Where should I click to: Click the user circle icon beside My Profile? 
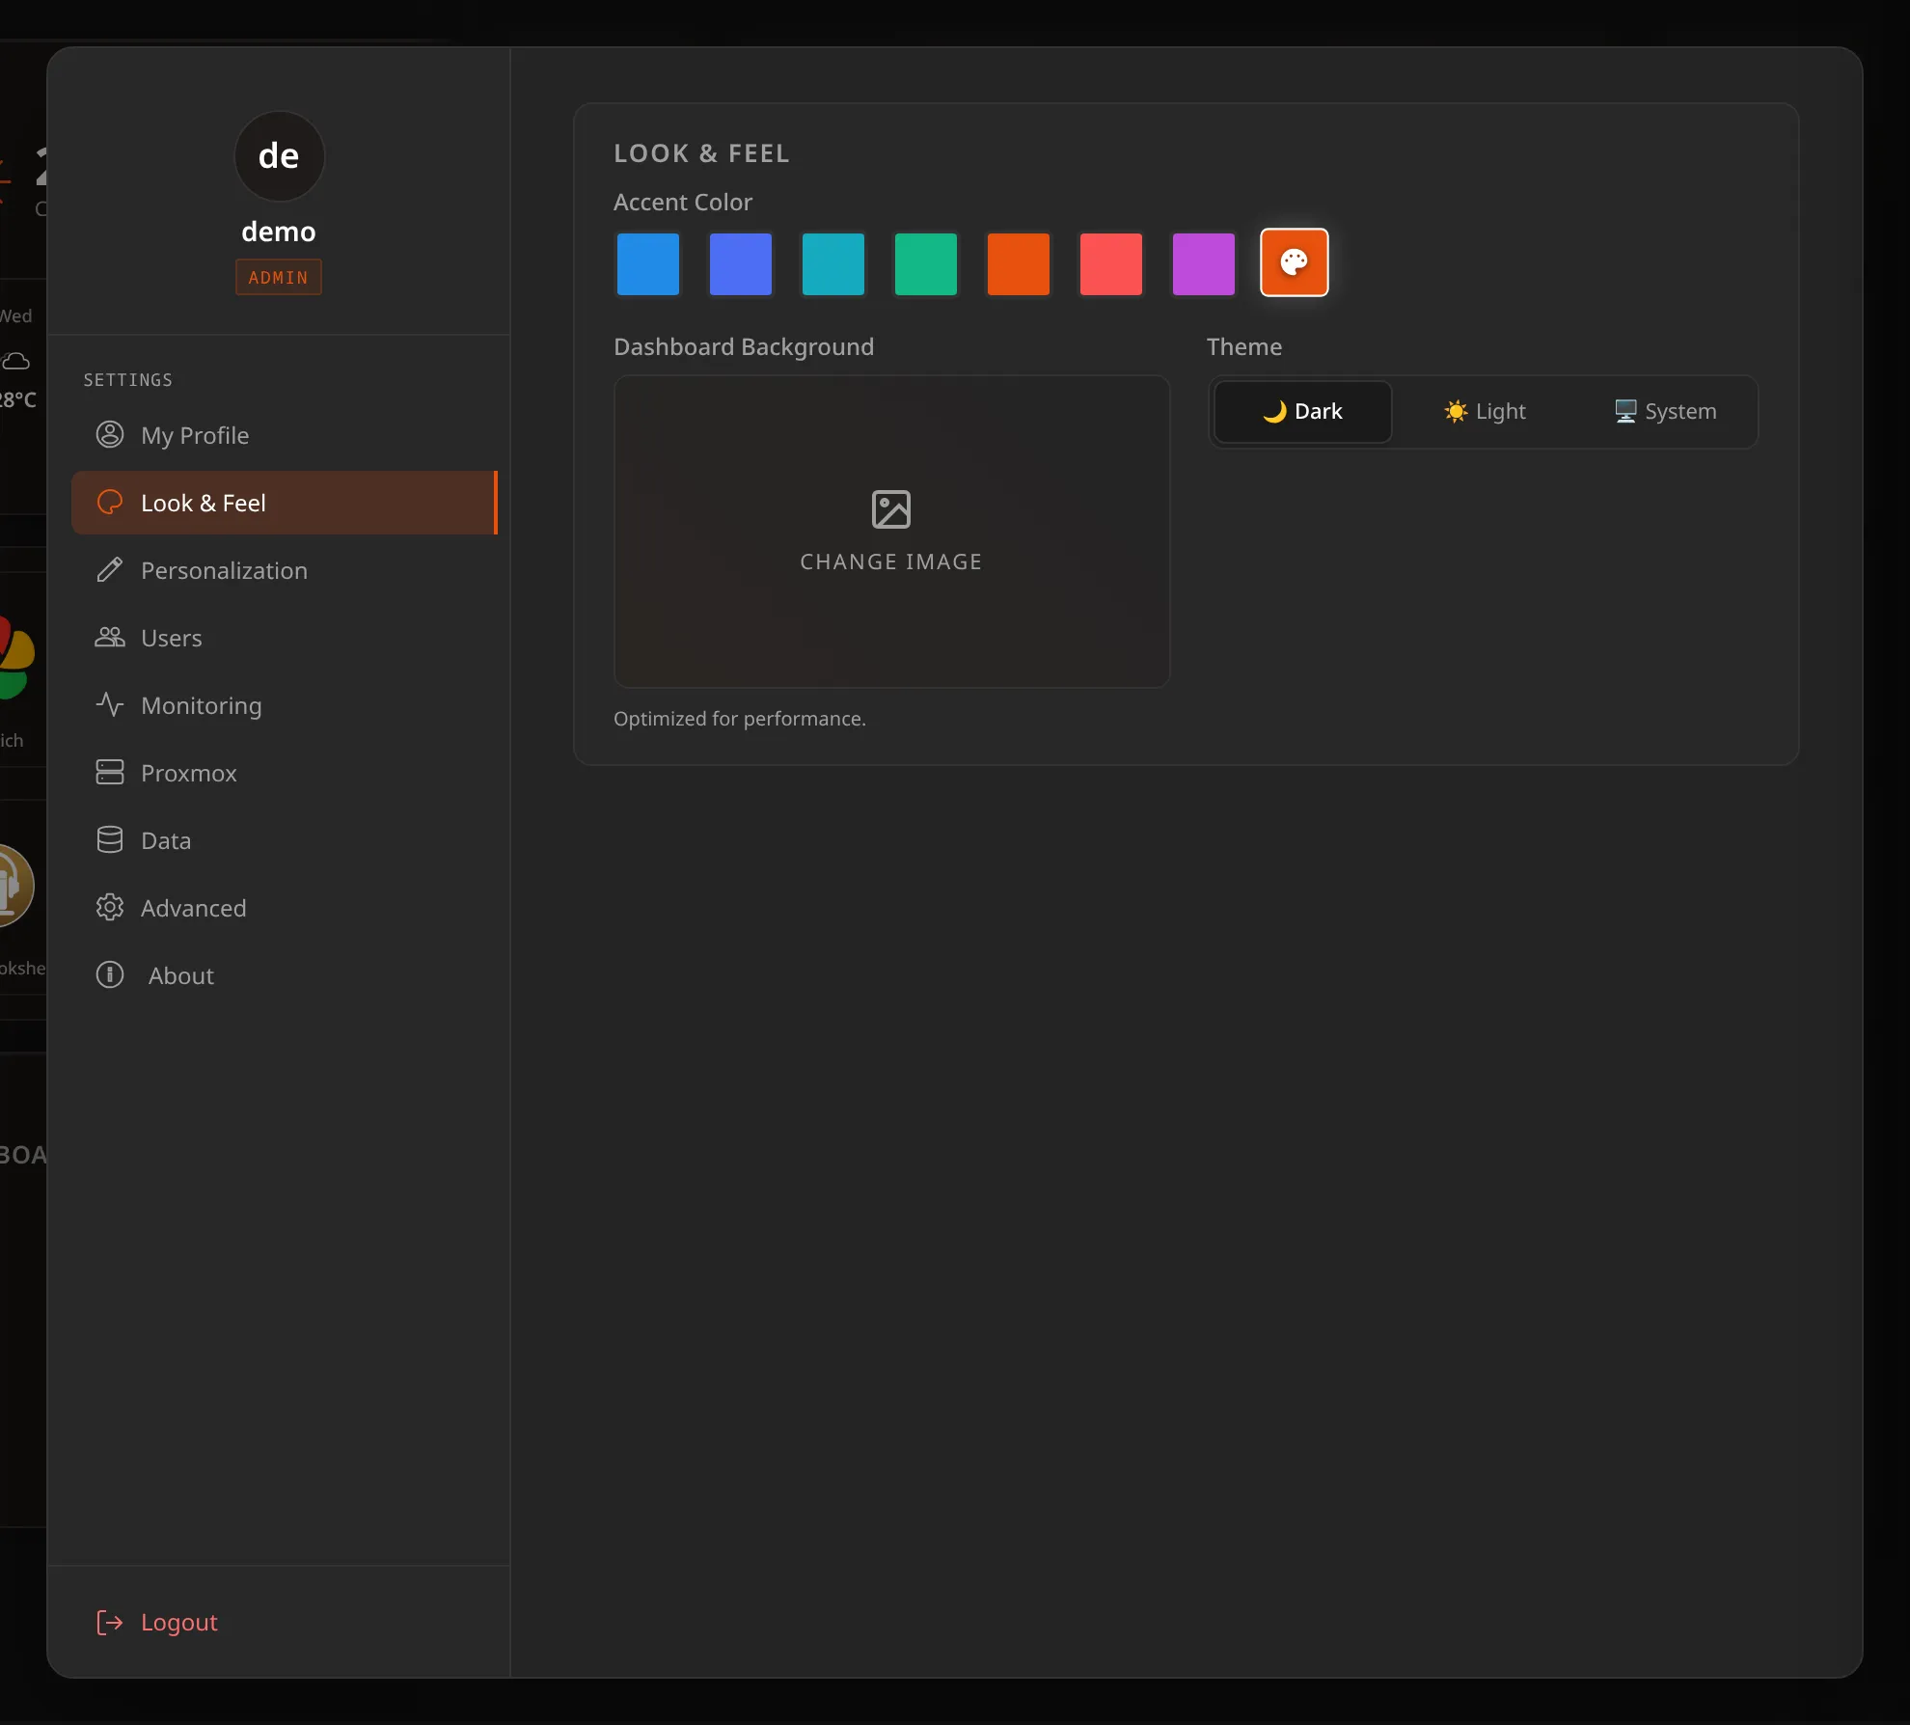(x=110, y=435)
